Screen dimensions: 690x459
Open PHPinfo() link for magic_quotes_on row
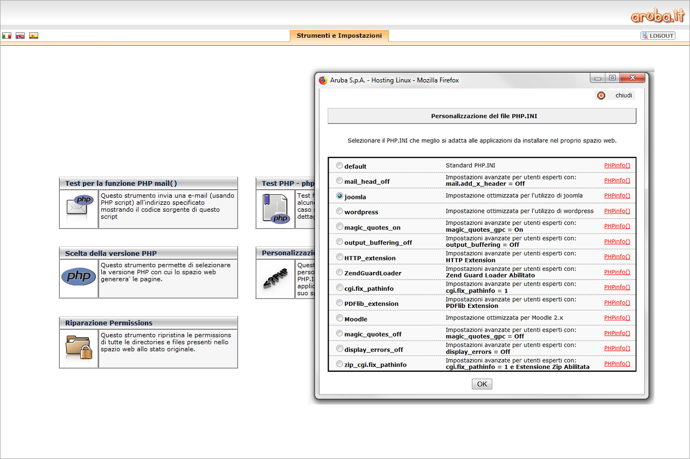pos(617,226)
